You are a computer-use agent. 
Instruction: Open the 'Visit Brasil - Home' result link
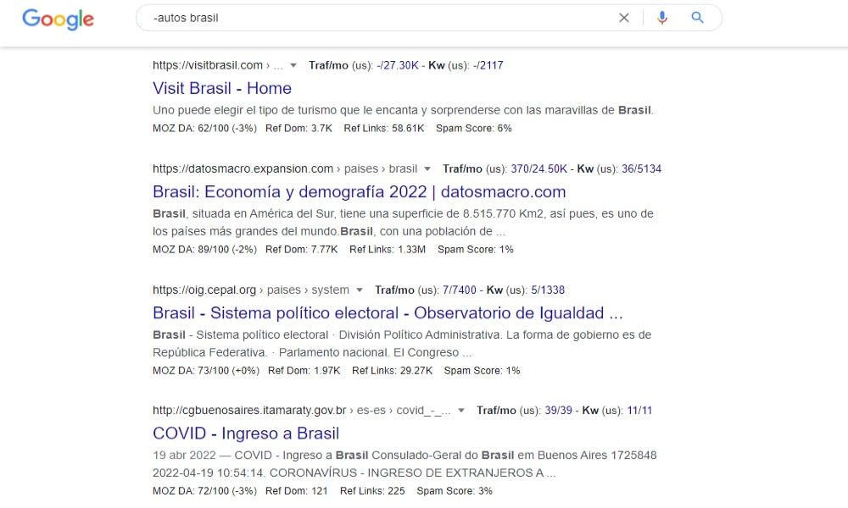pos(221,88)
